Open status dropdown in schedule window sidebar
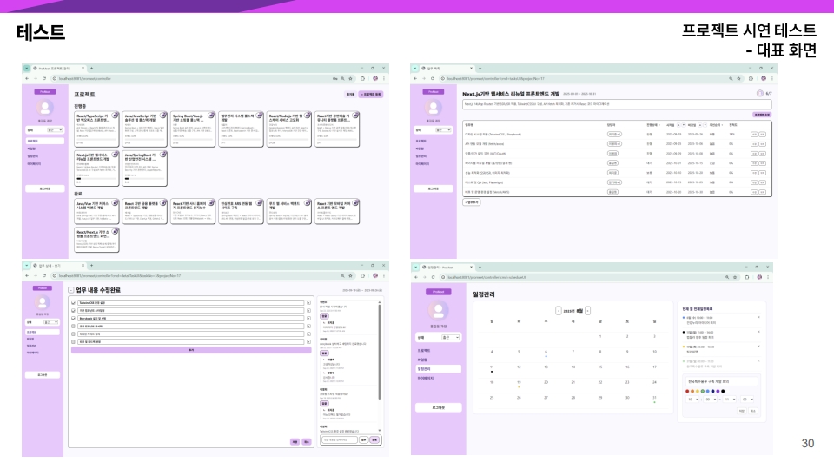 [449, 338]
